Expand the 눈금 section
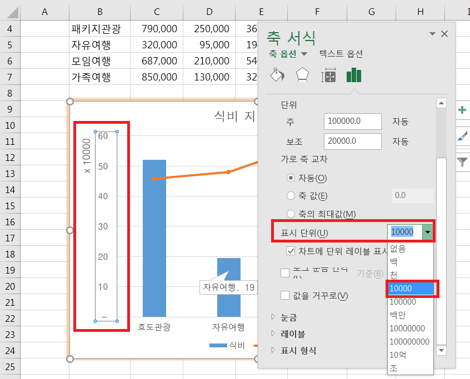The height and width of the screenshot is (379, 470). click(x=273, y=317)
